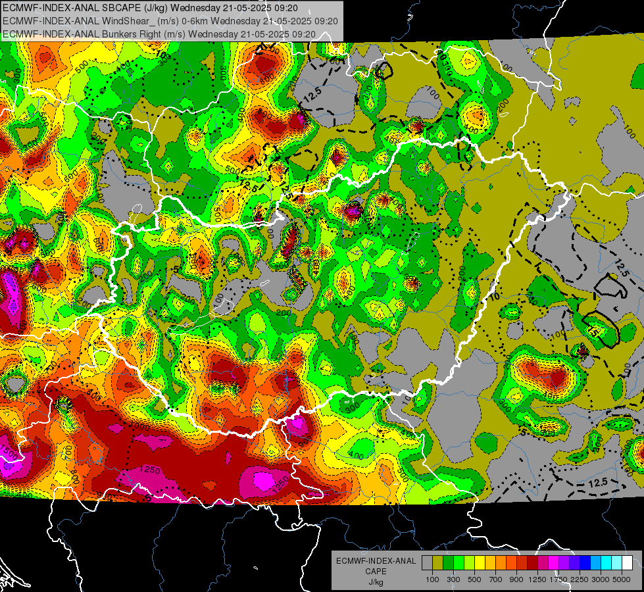Image resolution: width=644 pixels, height=592 pixels.
Task: Click the SBCAPE (J/kg) title line
Action: pyautogui.click(x=151, y=8)
